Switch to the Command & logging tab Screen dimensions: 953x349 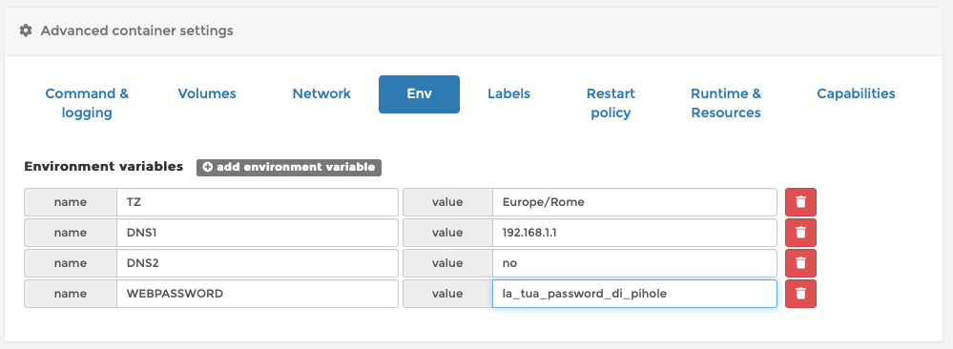click(87, 103)
